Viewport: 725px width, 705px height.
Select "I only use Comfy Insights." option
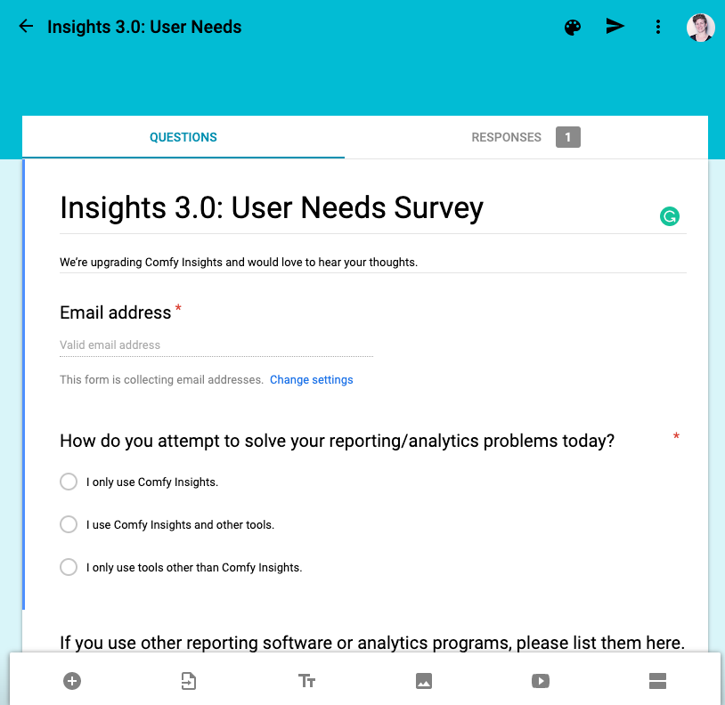(69, 482)
